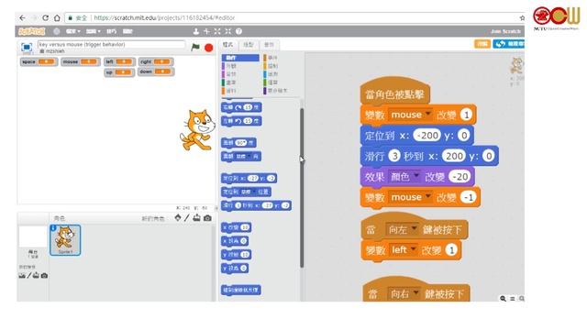The height and width of the screenshot is (330, 587).
Task: Click the orange share button
Action: (482, 44)
